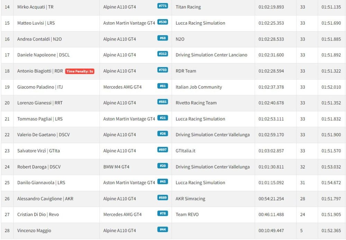Image resolution: width=346 pixels, height=240 pixels.
Task: Select the #703 number badge
Action: 163,70
